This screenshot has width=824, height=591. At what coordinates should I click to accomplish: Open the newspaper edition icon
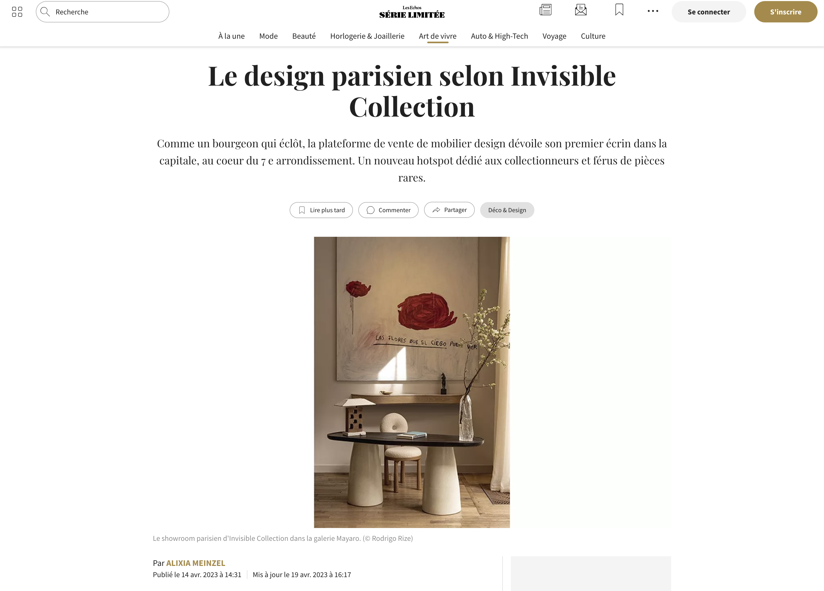point(545,10)
